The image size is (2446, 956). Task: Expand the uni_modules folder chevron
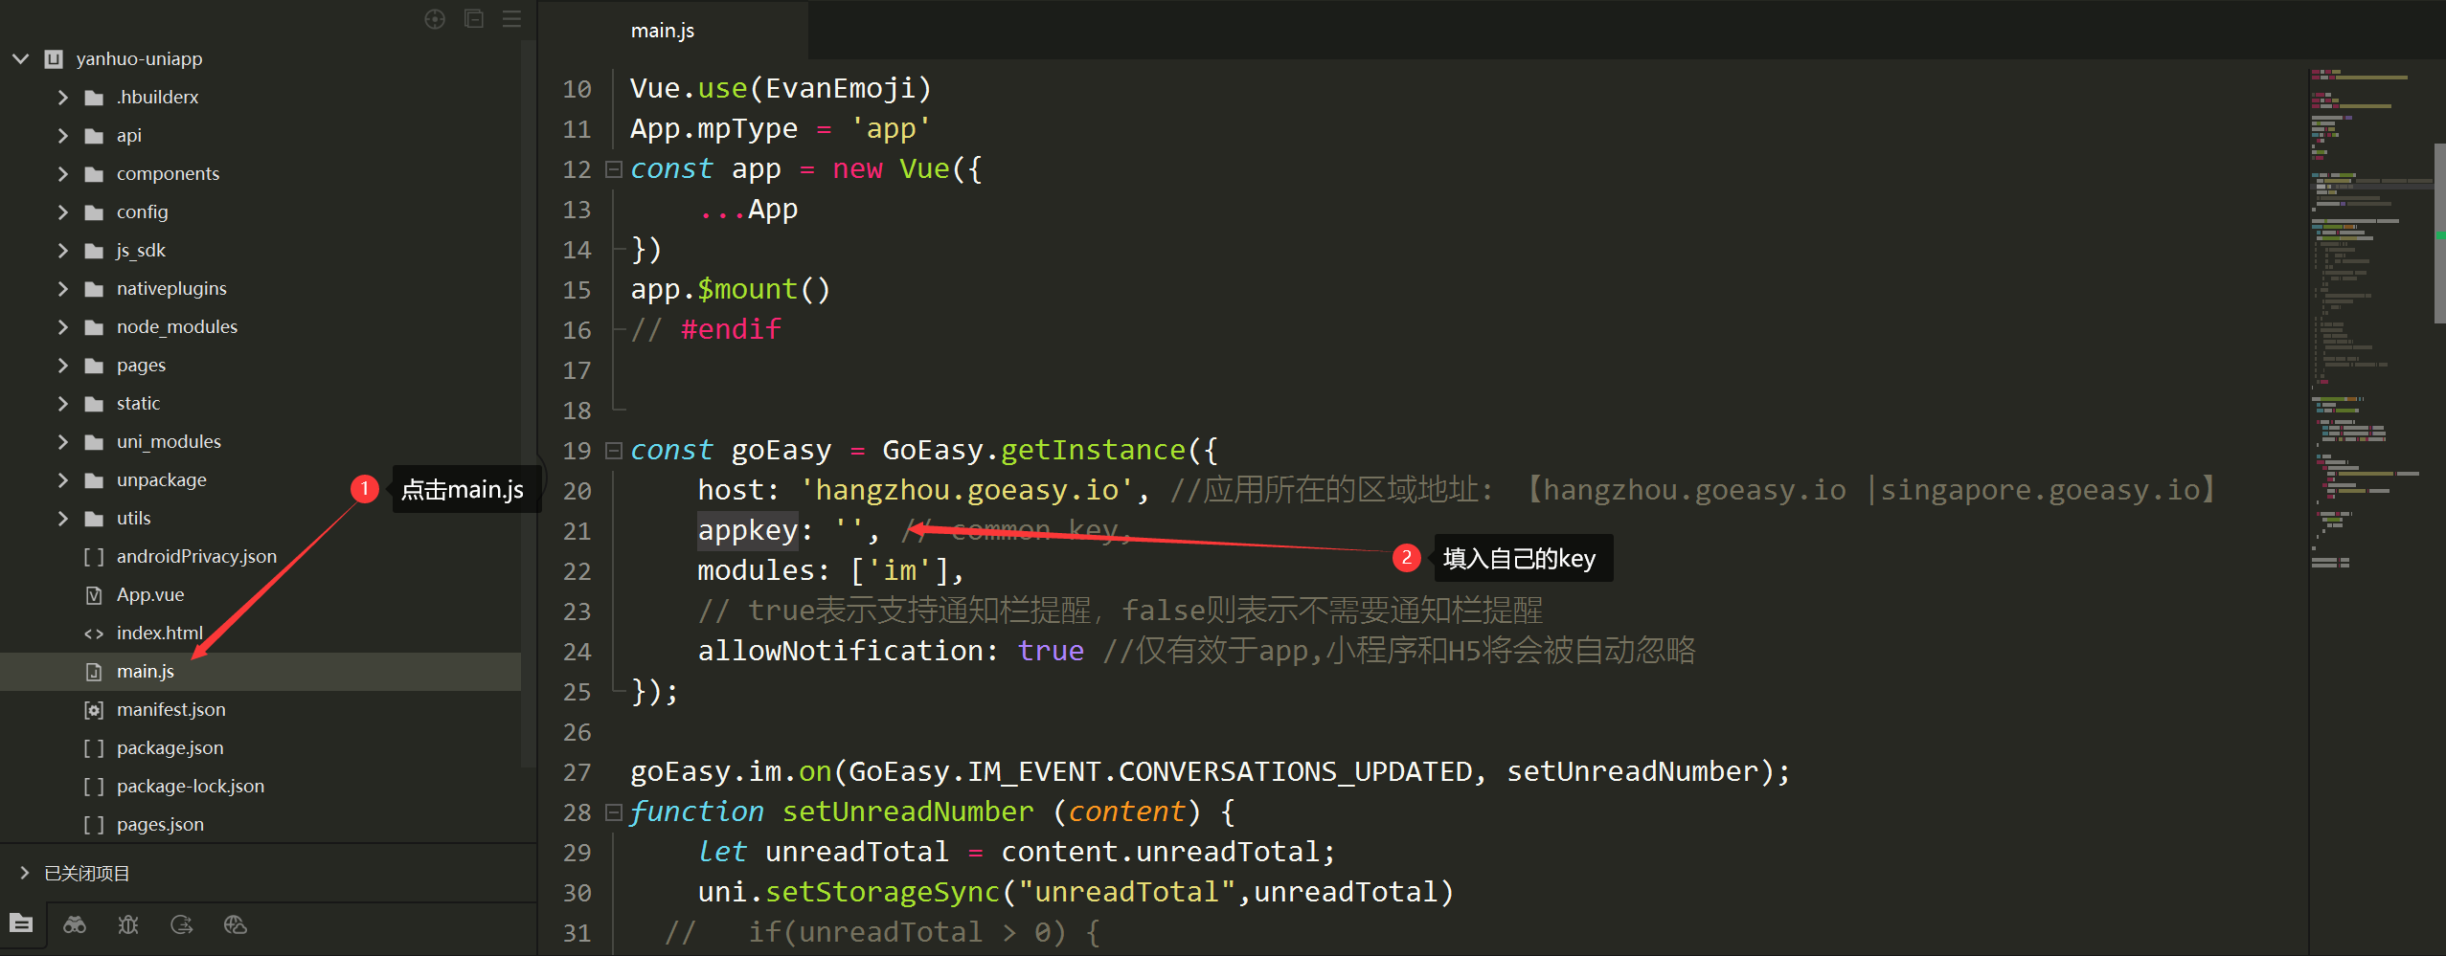[63, 442]
